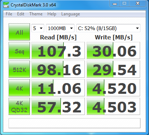
Task: Open the Theme menu
Action: click(x=36, y=14)
